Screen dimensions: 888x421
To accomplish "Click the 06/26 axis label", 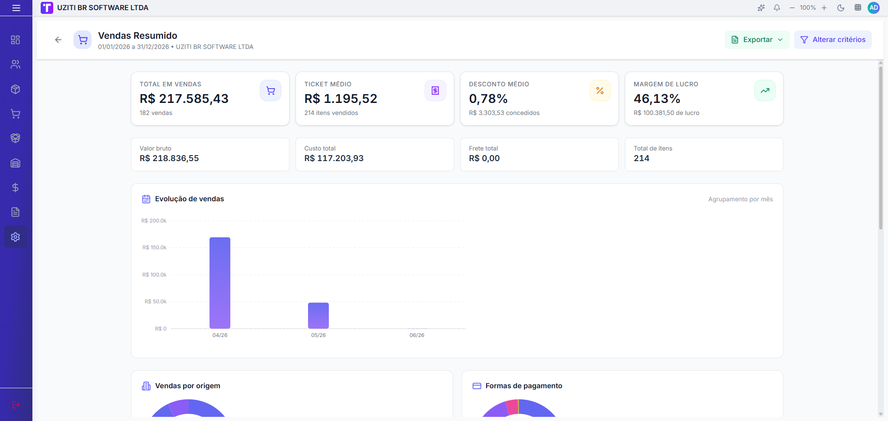I will [417, 335].
